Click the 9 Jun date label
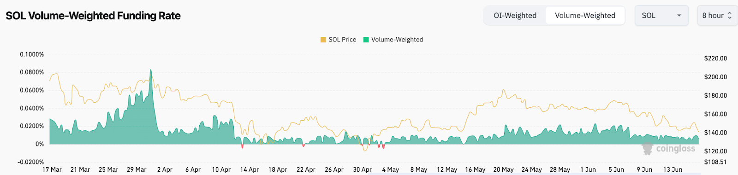738x175 pixels. (x=644, y=169)
